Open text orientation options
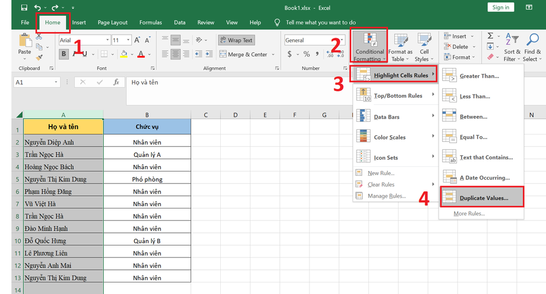The image size is (546, 294). tap(199, 40)
